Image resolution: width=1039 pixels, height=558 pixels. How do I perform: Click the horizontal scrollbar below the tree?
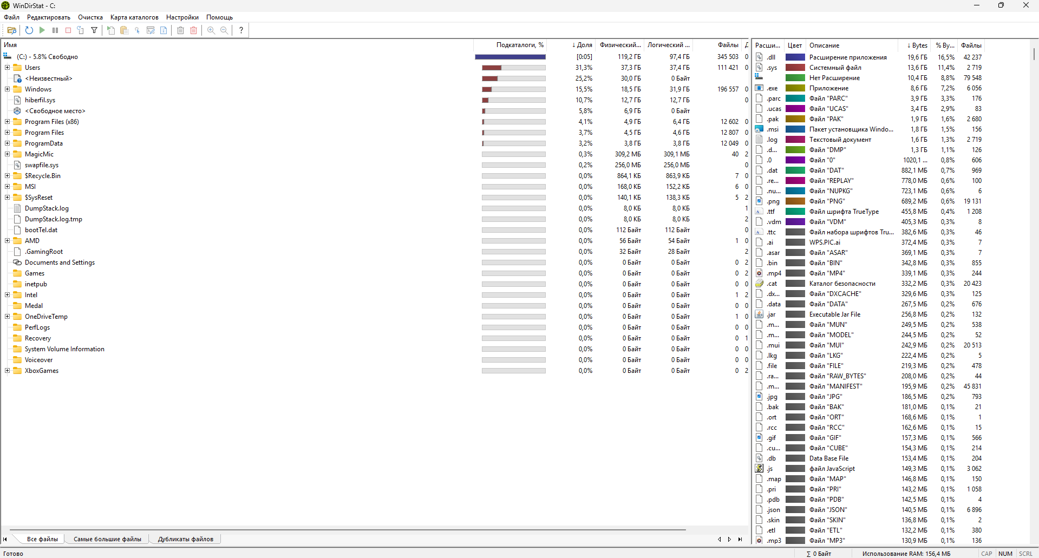(348, 530)
